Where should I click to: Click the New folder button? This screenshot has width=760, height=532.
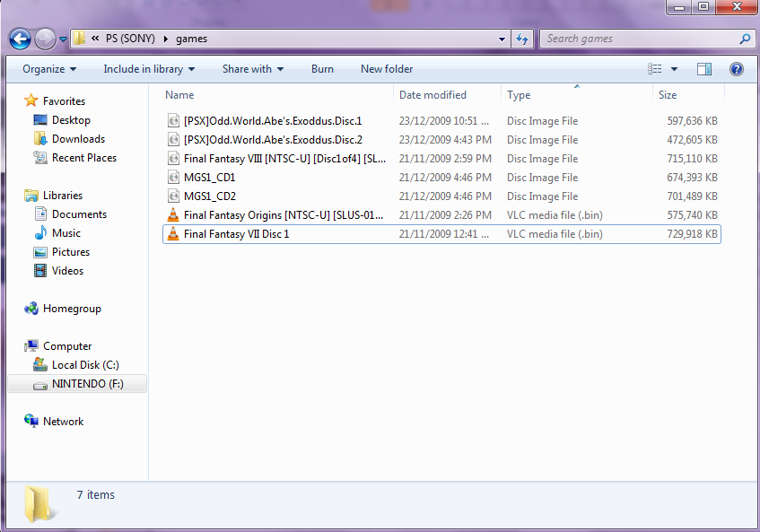point(387,69)
